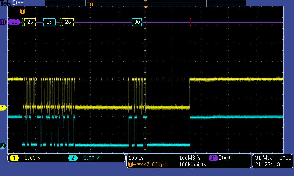
Task: Click the 100MS/s sample rate readout
Action: 190,158
